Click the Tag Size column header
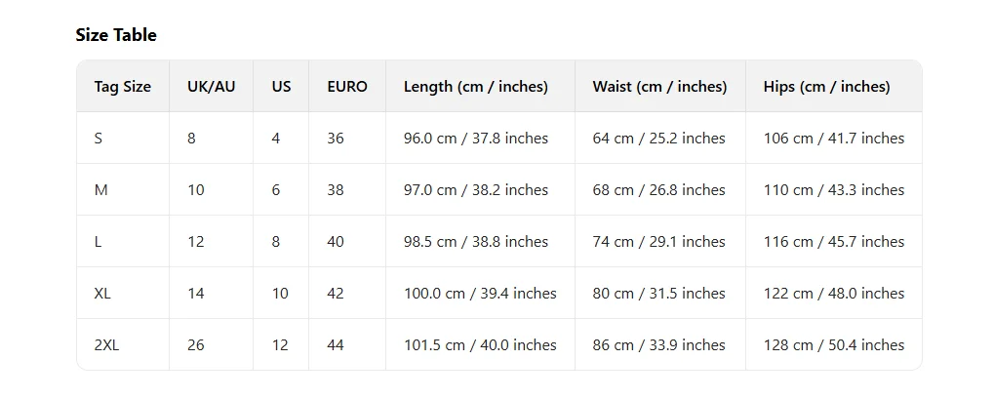The height and width of the screenshot is (399, 994). point(122,87)
